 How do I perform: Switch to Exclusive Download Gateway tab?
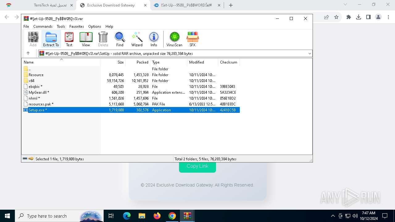click(x=113, y=5)
